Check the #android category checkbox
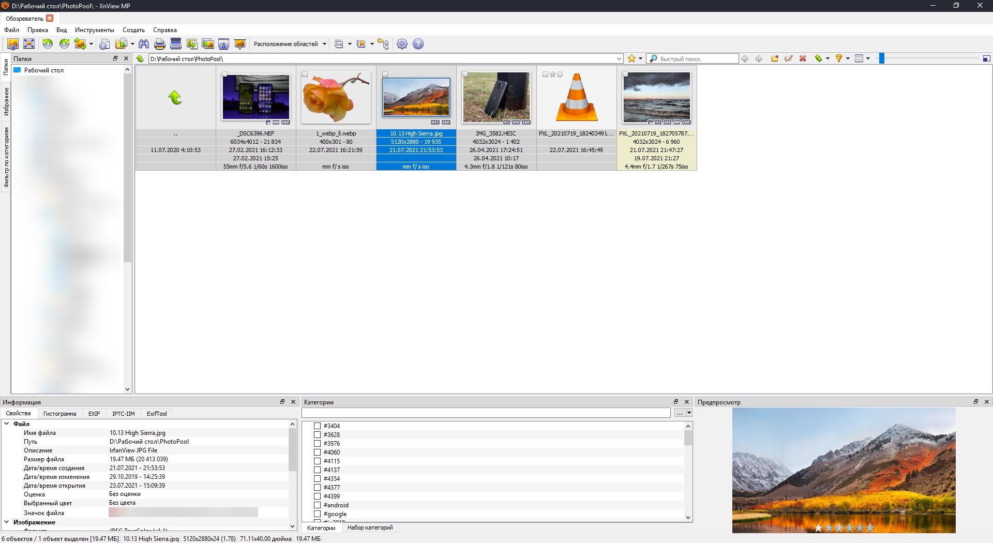993x543 pixels. point(318,505)
